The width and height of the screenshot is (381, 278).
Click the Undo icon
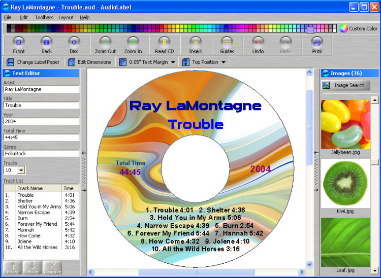coord(258,44)
